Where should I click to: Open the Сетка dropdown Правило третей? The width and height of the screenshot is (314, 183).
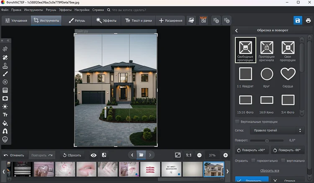[277, 130]
